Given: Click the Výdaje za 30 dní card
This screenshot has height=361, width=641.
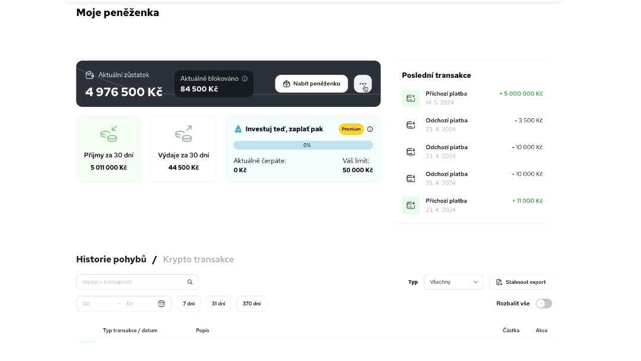Looking at the screenshot, I should (x=183, y=149).
